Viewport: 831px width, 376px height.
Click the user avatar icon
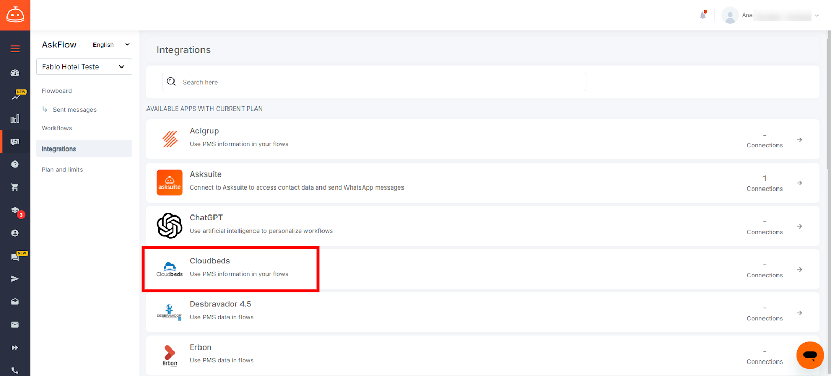(730, 15)
